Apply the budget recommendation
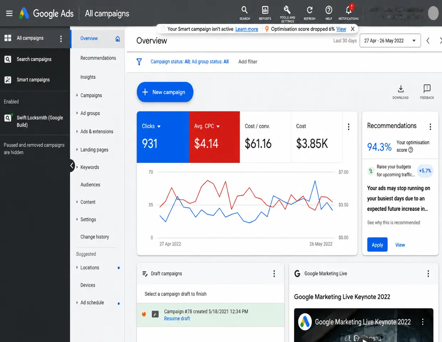Image resolution: width=442 pixels, height=342 pixels. 377,245
